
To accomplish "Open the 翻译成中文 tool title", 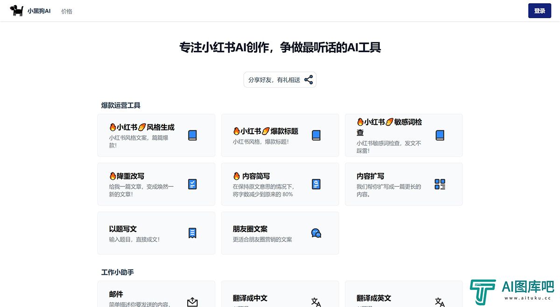I will coord(250,298).
